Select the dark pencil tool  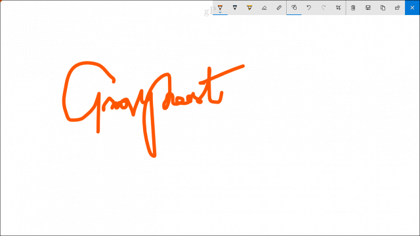(x=235, y=7)
